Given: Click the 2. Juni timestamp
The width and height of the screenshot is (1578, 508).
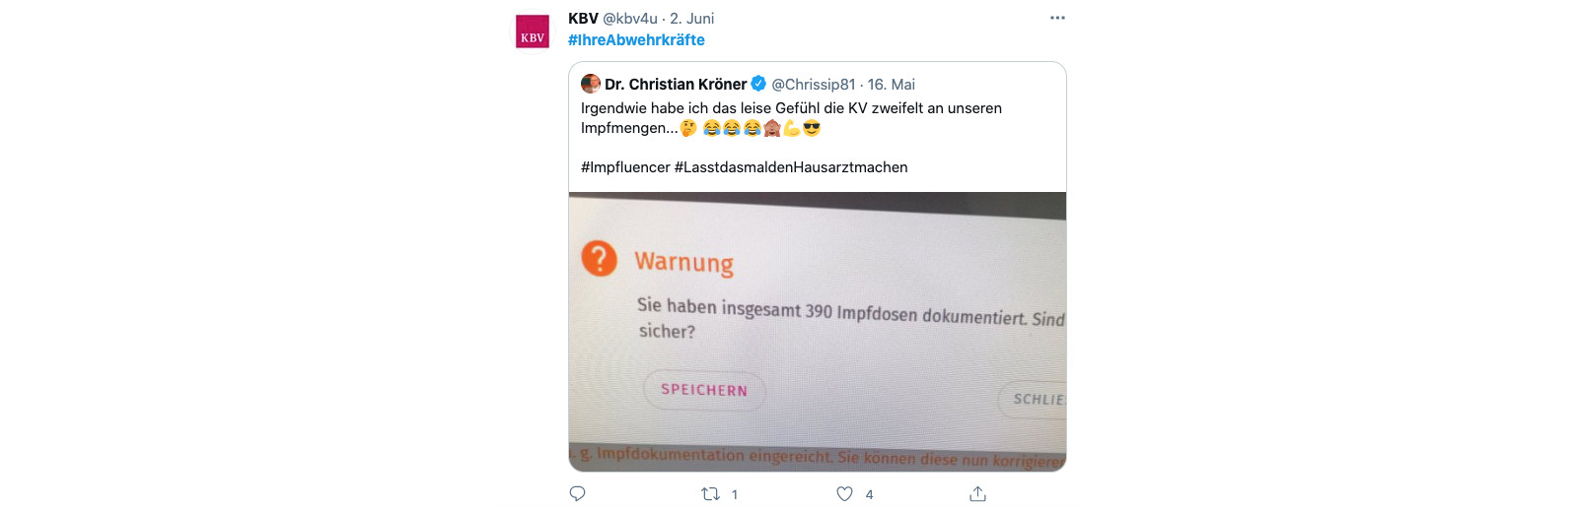Looking at the screenshot, I should click(692, 19).
